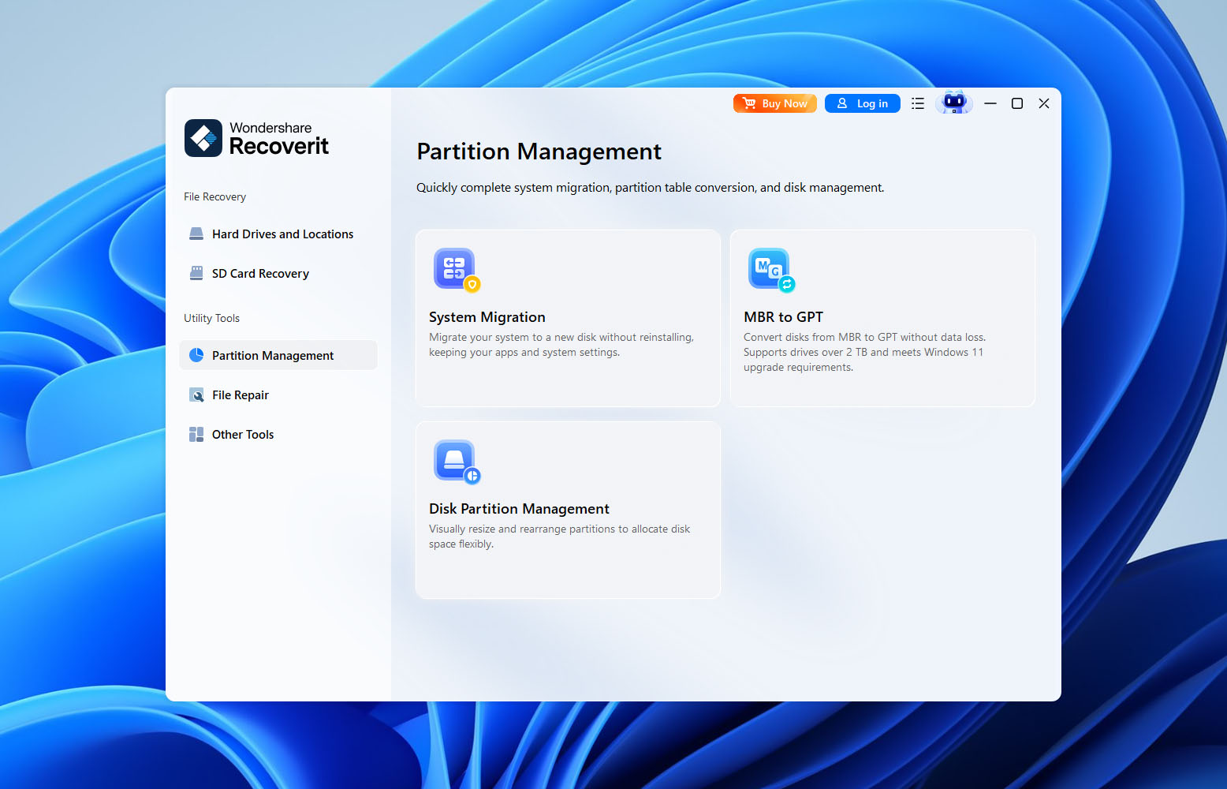Image resolution: width=1227 pixels, height=789 pixels.
Task: Click the hard drive icon in sidebar
Action: pyautogui.click(x=196, y=234)
